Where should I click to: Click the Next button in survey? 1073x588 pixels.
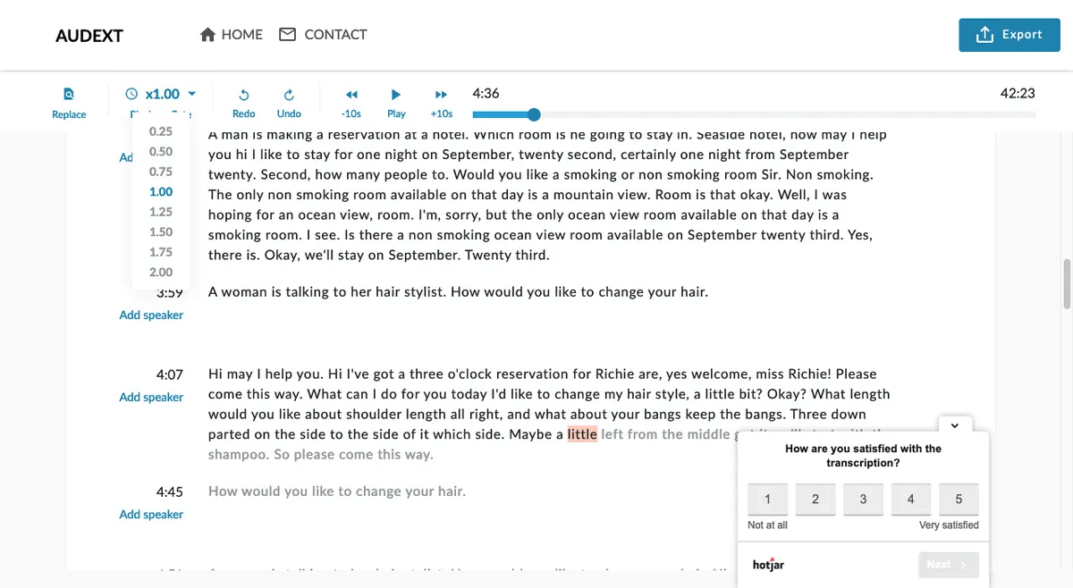click(x=948, y=565)
